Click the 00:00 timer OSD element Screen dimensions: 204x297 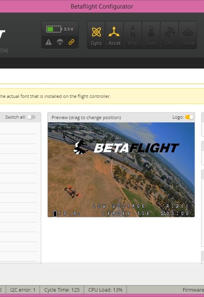click(175, 213)
